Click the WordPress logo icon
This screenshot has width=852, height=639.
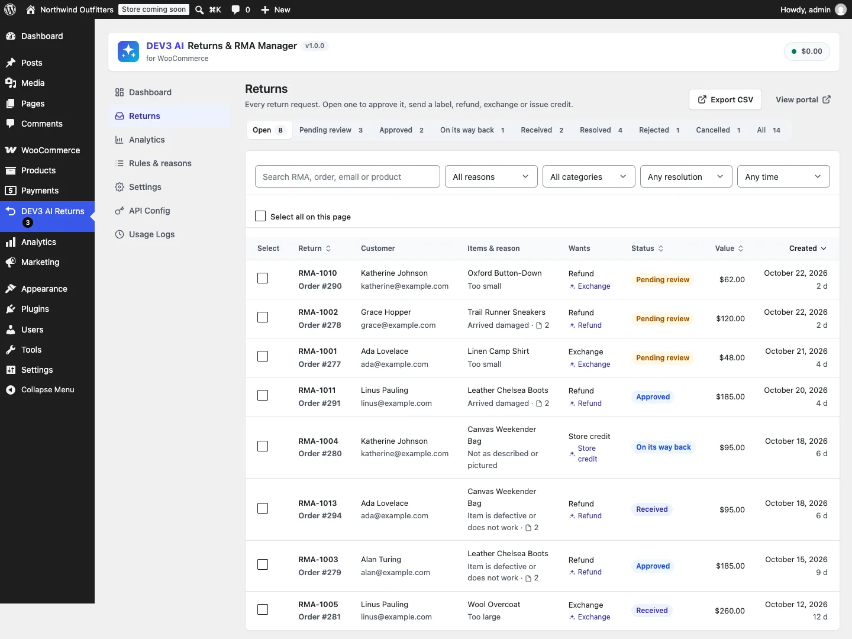10,9
